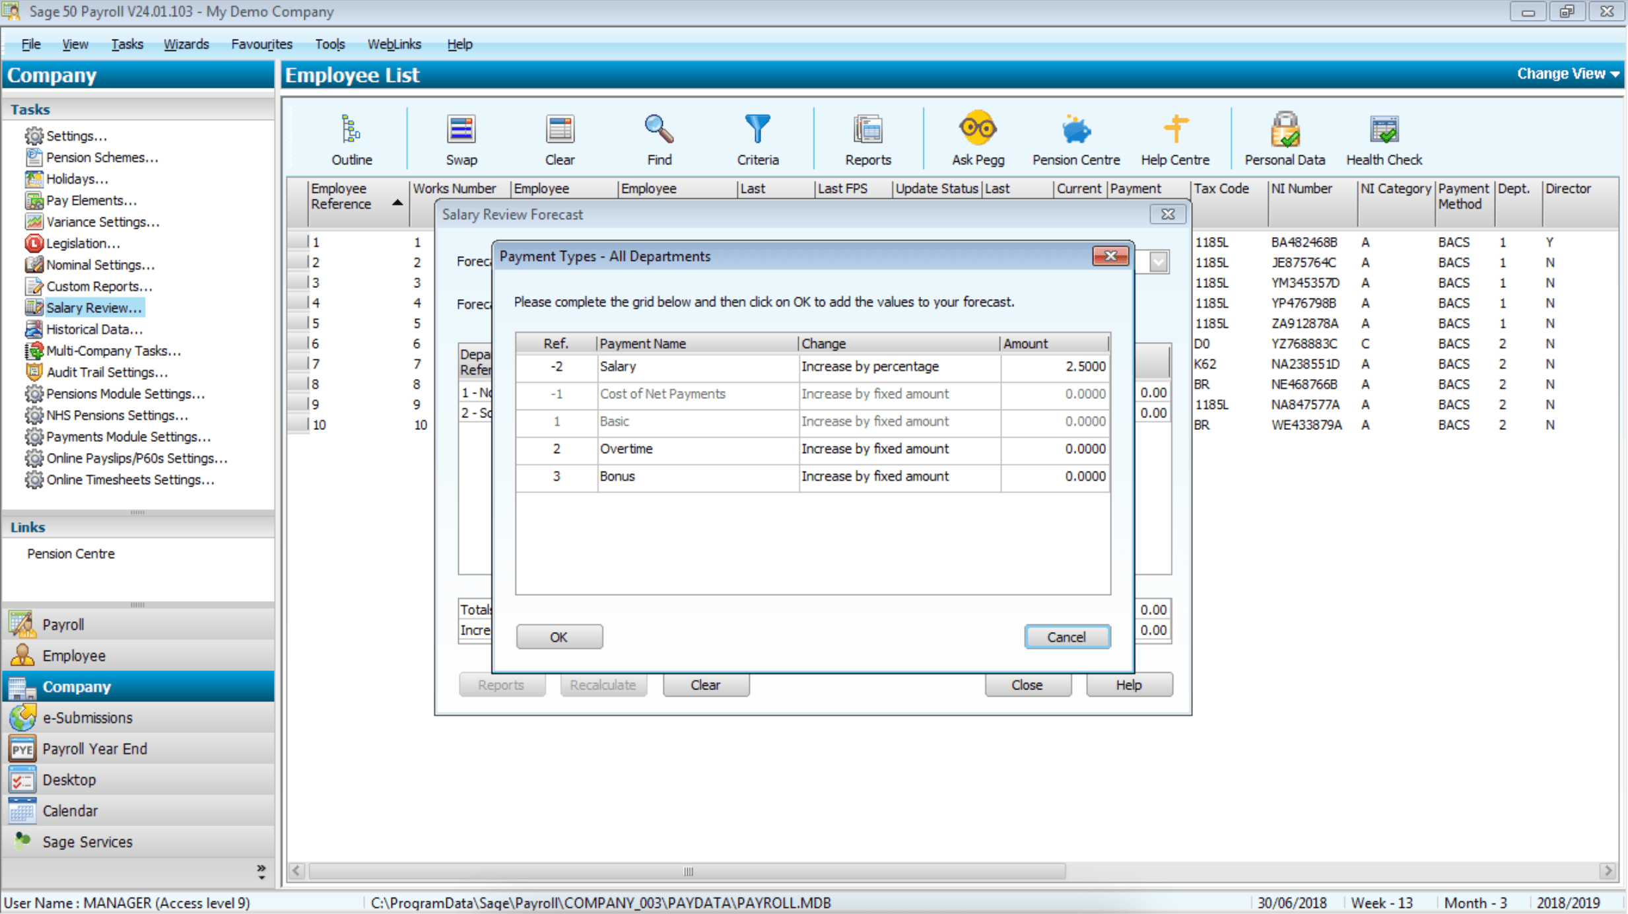Select row selector for employee 1
Viewport: 1628px width, 914px height.
(x=298, y=242)
